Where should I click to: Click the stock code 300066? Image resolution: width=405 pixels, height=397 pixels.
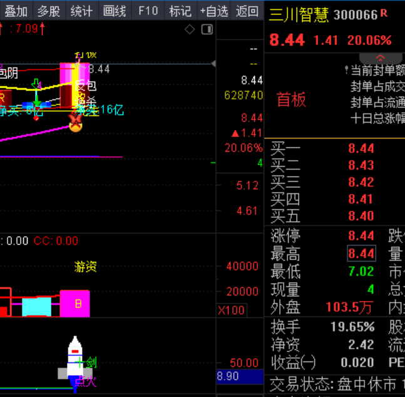click(x=356, y=15)
